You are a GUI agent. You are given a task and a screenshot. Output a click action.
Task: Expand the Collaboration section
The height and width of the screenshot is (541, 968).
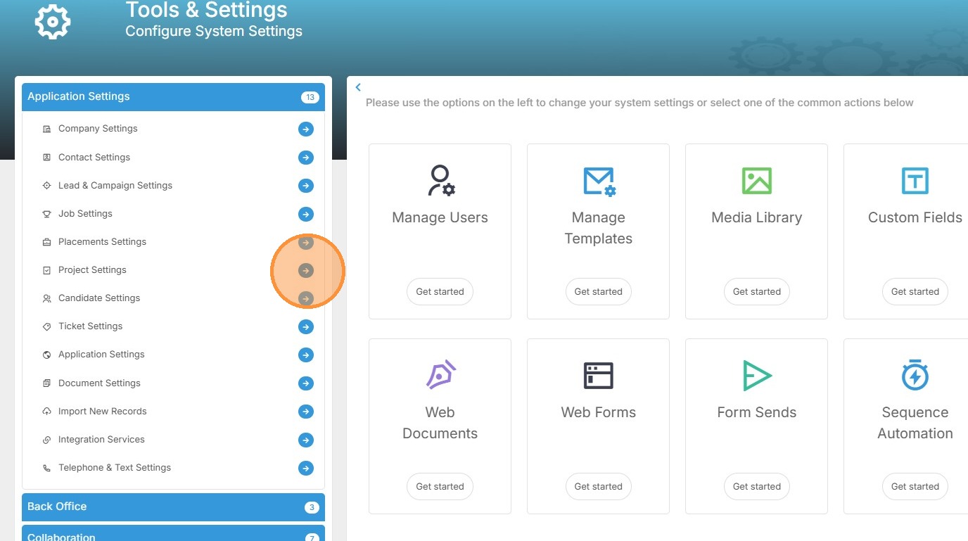(173, 535)
